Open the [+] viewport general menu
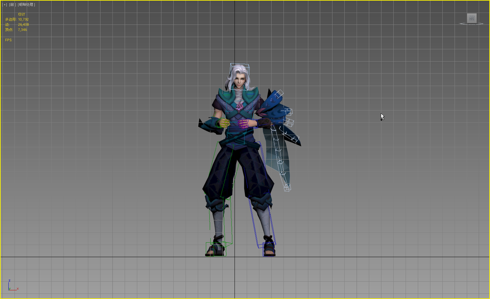 tap(5, 5)
